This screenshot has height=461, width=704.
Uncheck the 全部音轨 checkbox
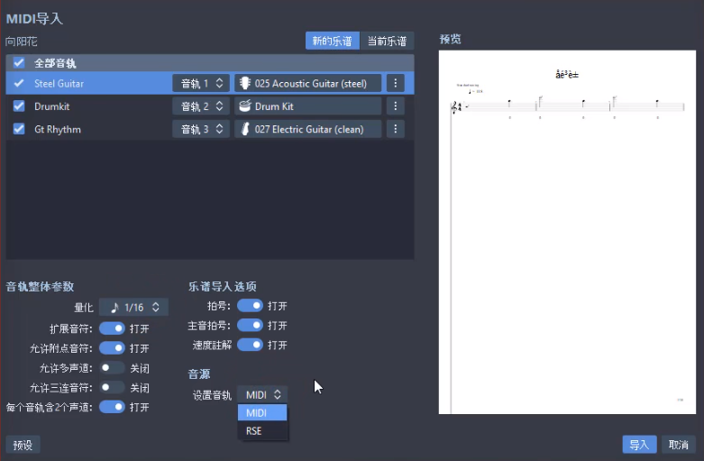click(19, 62)
